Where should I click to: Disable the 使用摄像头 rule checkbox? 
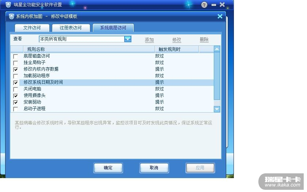click(x=15, y=96)
